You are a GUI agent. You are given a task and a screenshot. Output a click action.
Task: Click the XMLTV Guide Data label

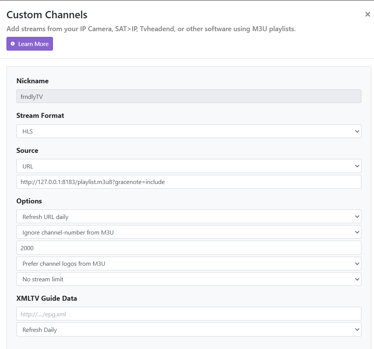click(x=46, y=298)
